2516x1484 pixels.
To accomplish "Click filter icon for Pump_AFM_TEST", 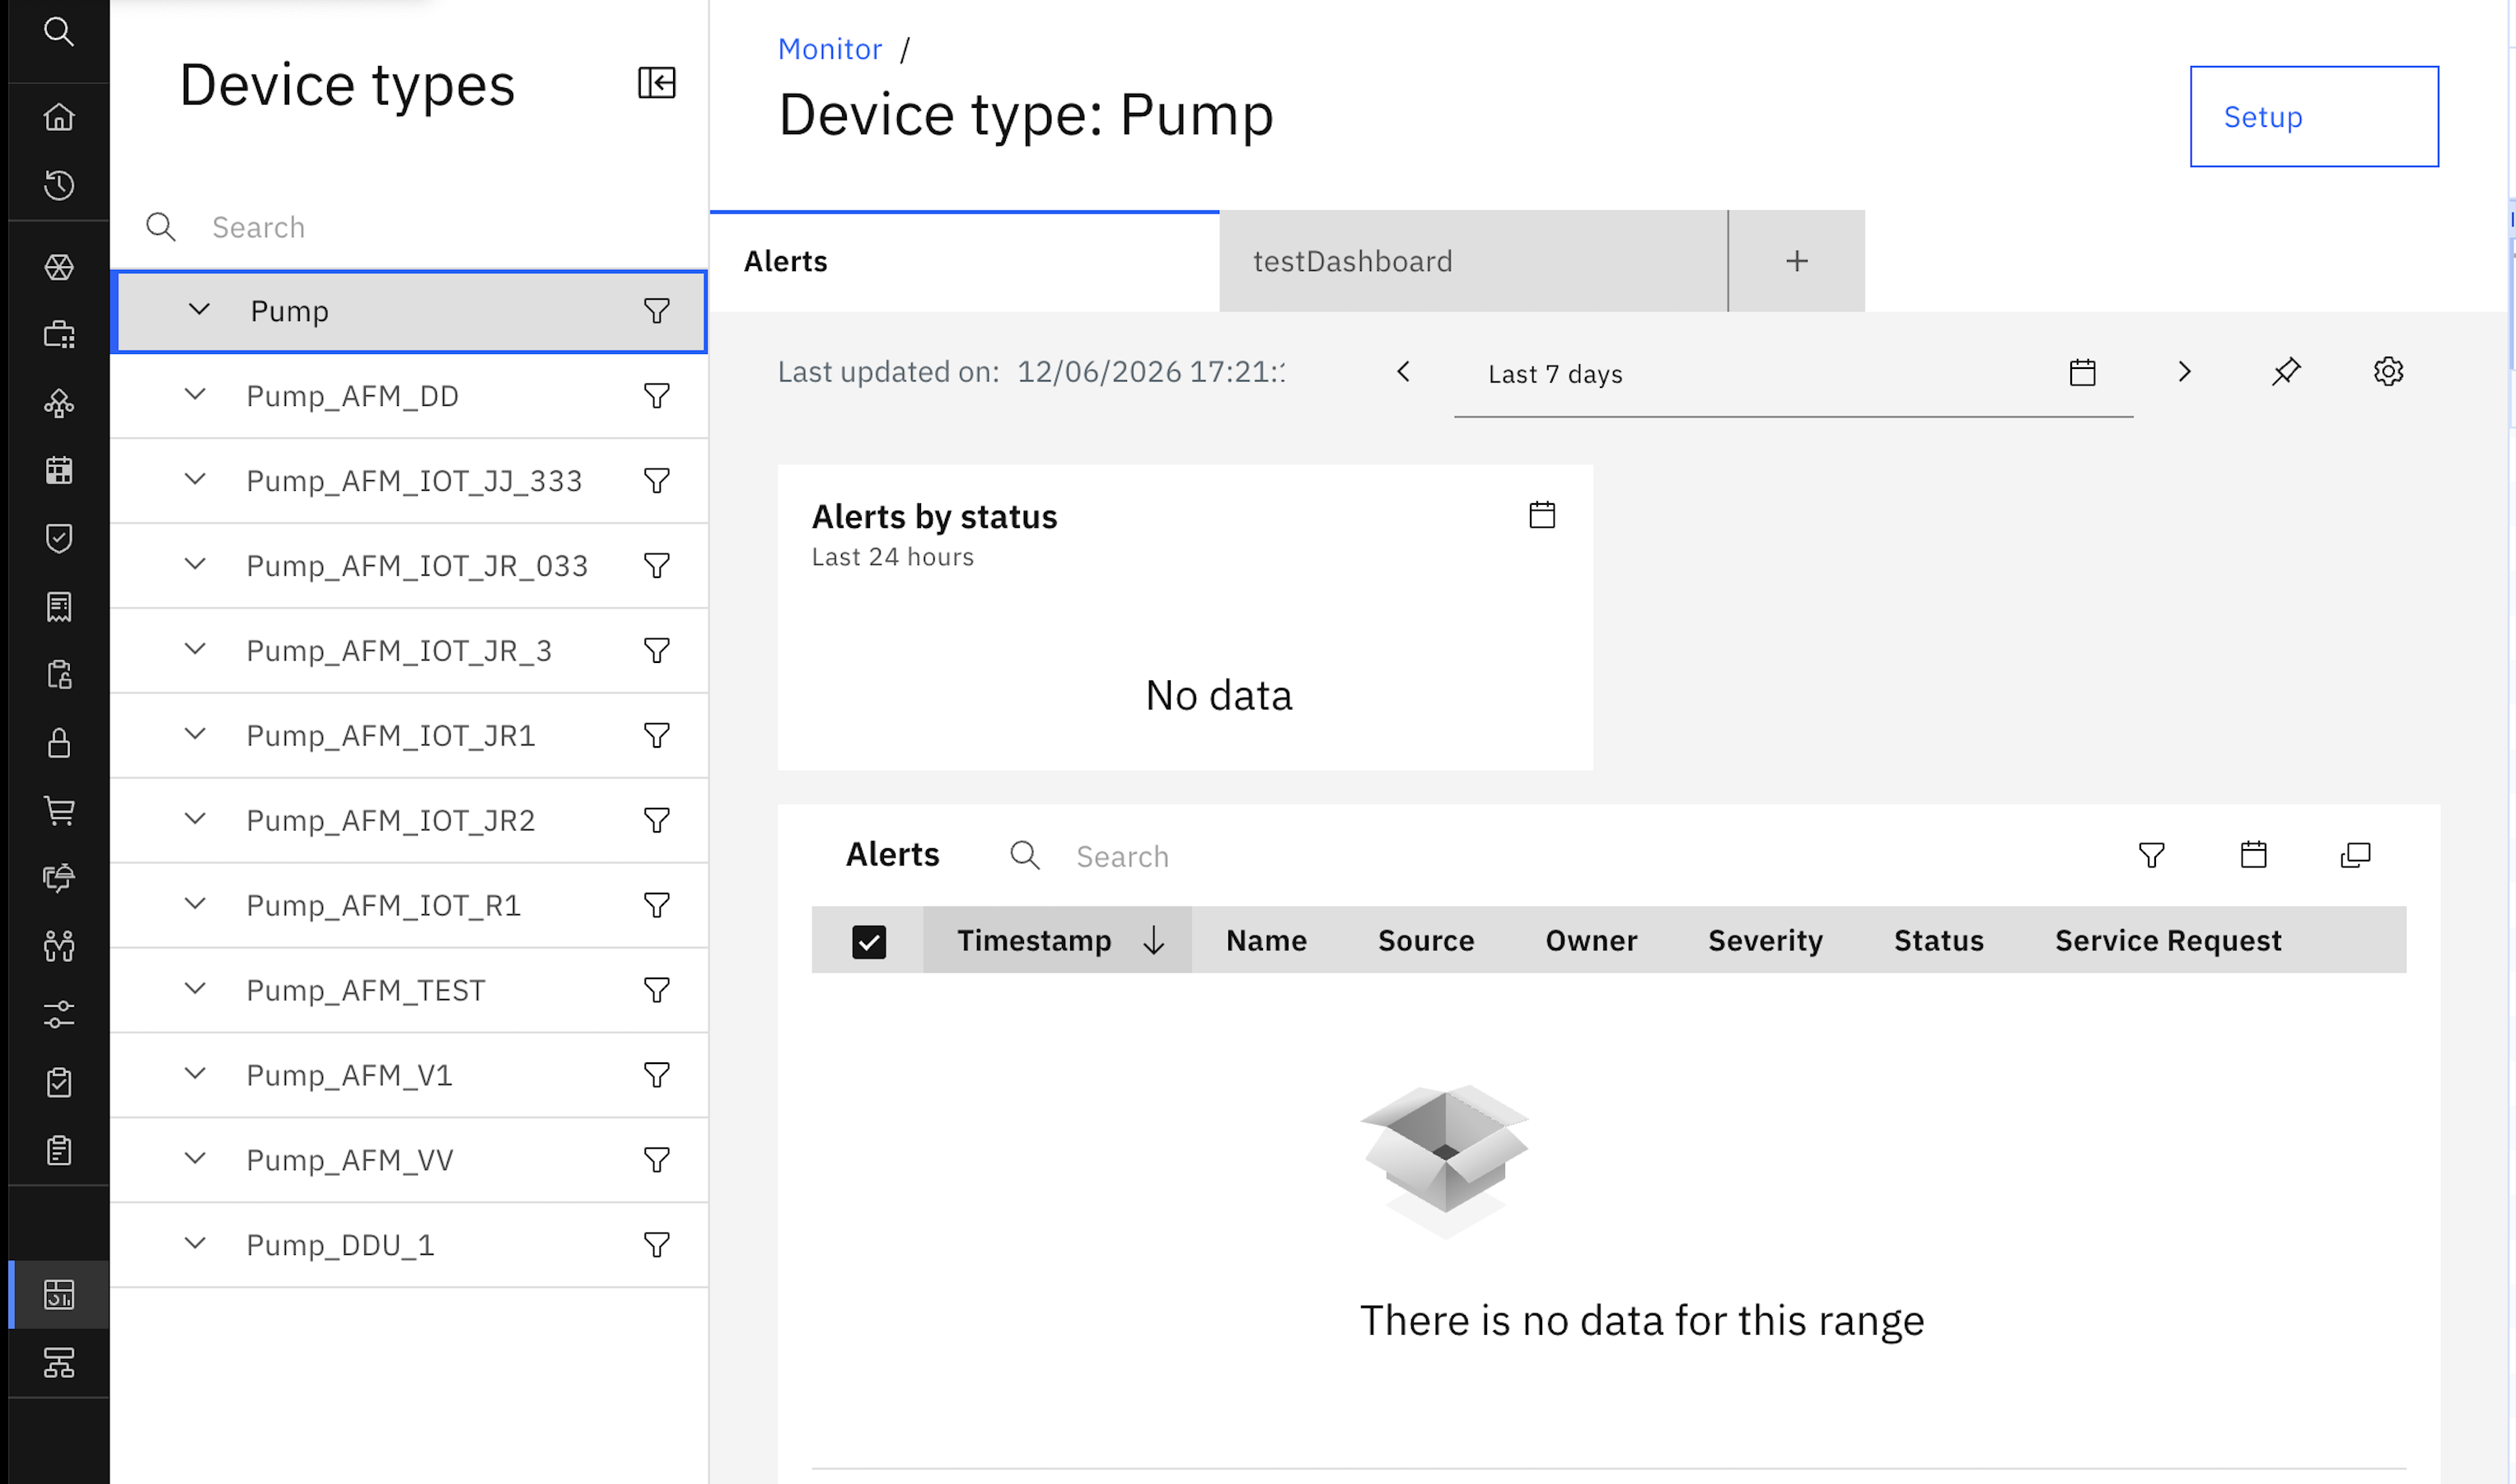I will (657, 990).
